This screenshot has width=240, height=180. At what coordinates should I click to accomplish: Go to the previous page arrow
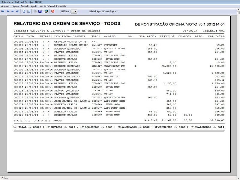[8, 11]
